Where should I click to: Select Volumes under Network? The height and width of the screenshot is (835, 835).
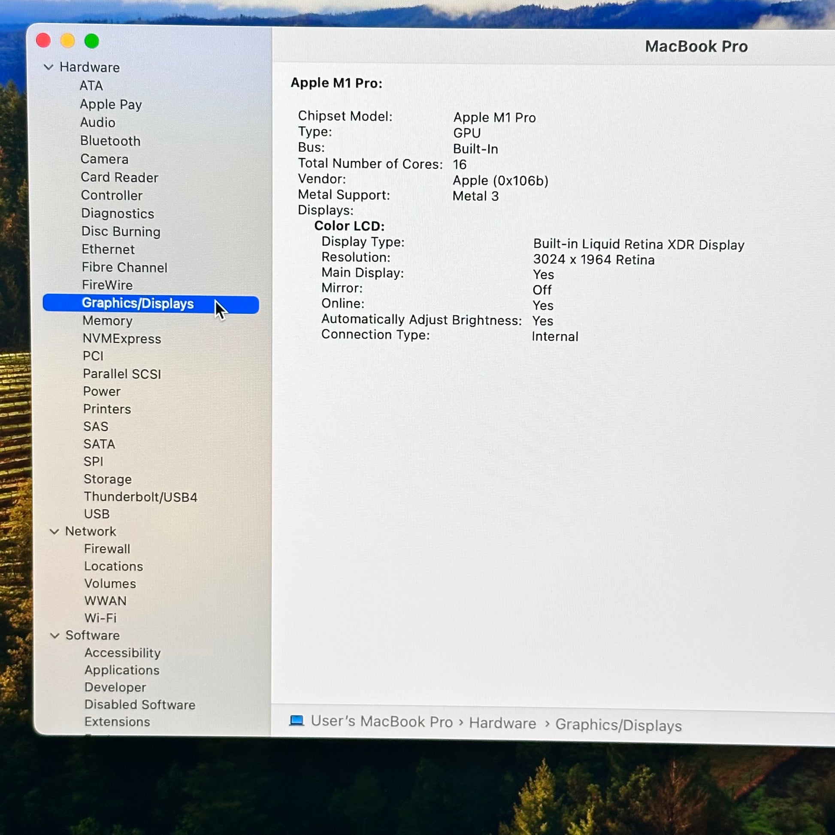(x=110, y=584)
